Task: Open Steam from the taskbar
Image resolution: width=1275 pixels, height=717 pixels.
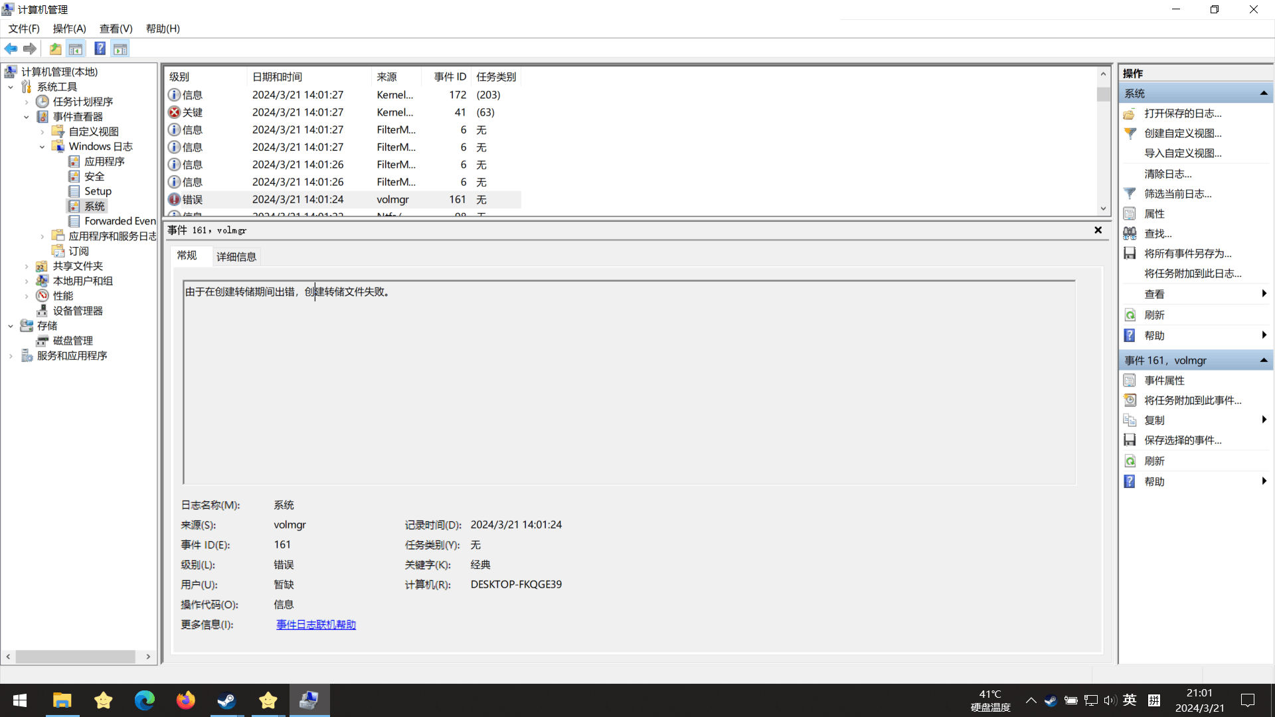Action: point(226,700)
